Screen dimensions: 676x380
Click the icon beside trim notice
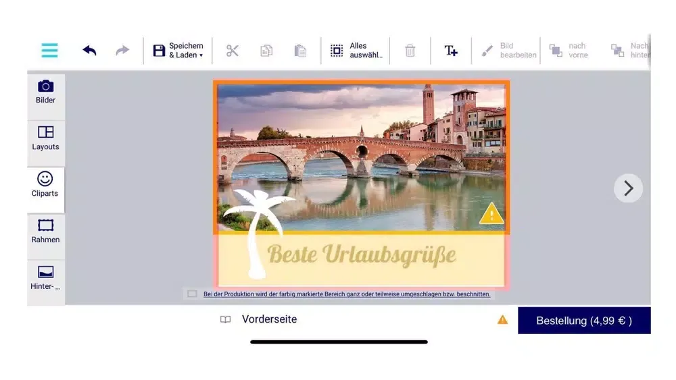[192, 294]
